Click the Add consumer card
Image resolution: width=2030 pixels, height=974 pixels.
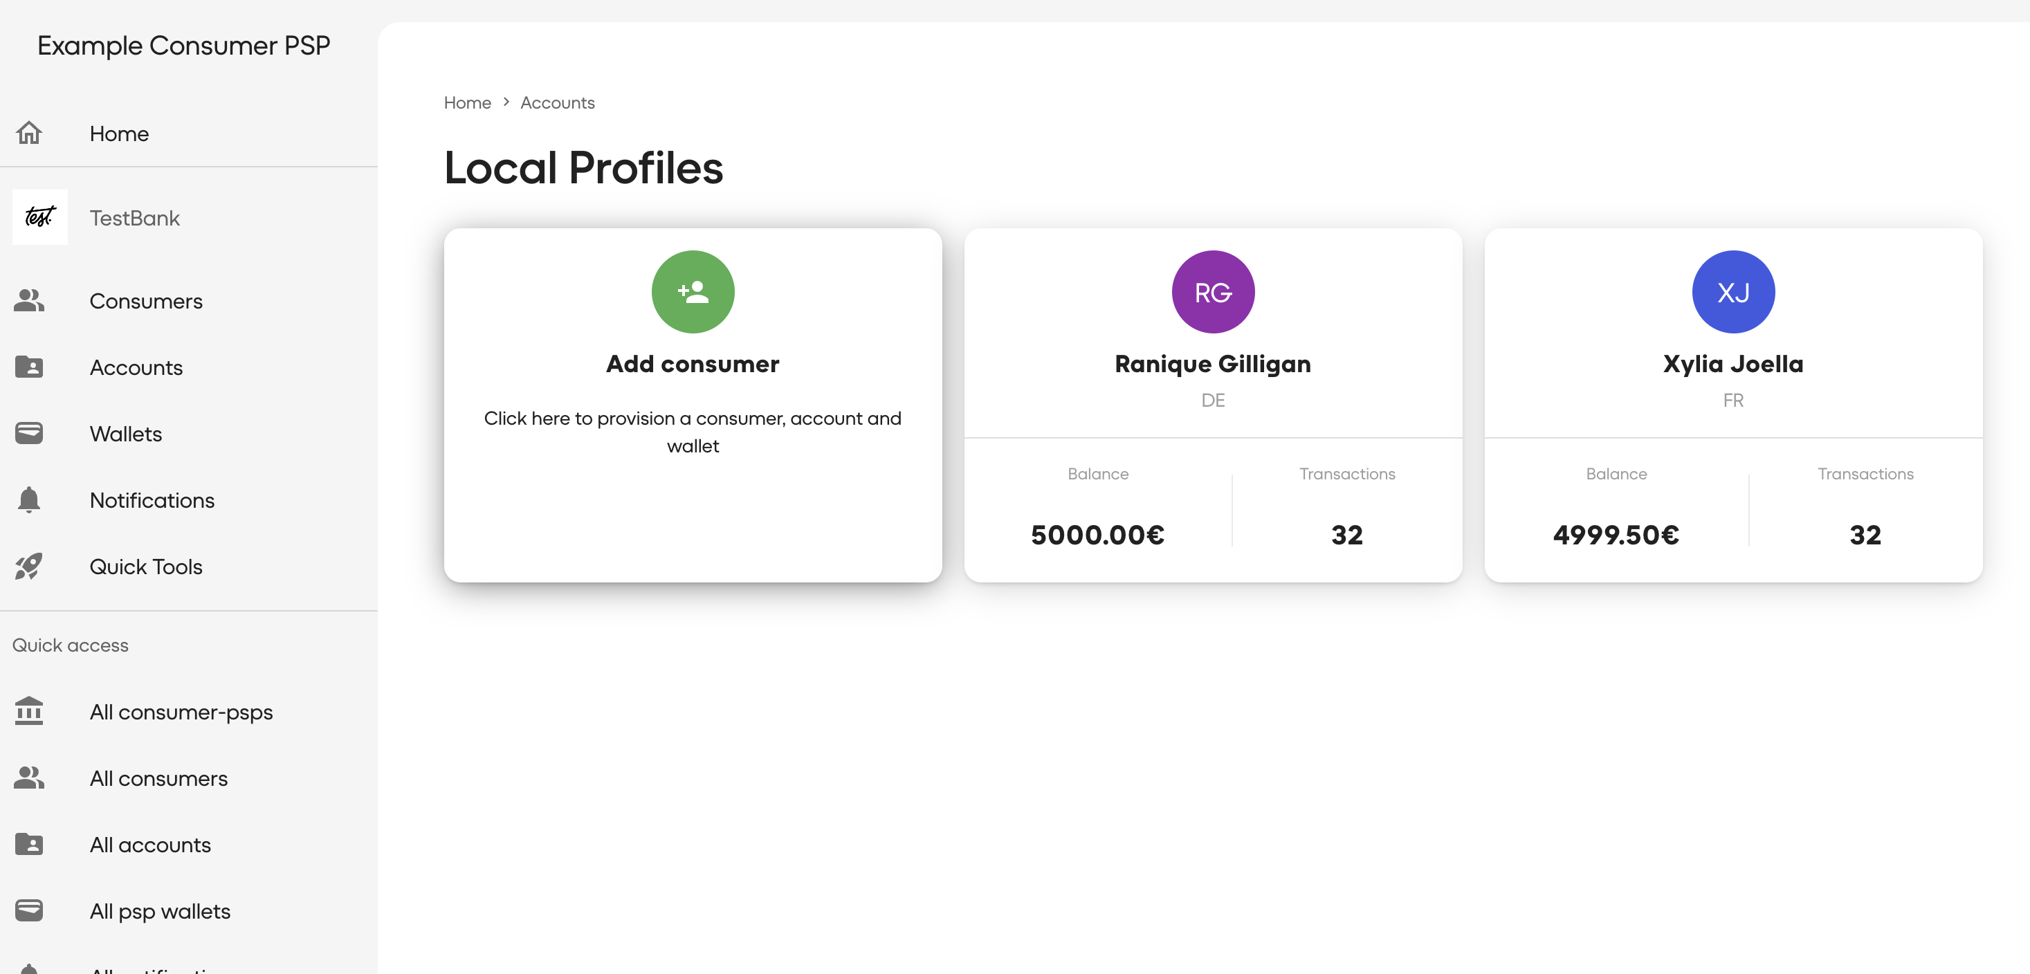(x=693, y=405)
